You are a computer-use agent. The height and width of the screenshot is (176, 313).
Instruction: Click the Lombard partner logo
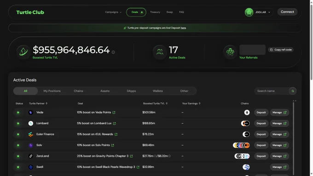(x=31, y=123)
